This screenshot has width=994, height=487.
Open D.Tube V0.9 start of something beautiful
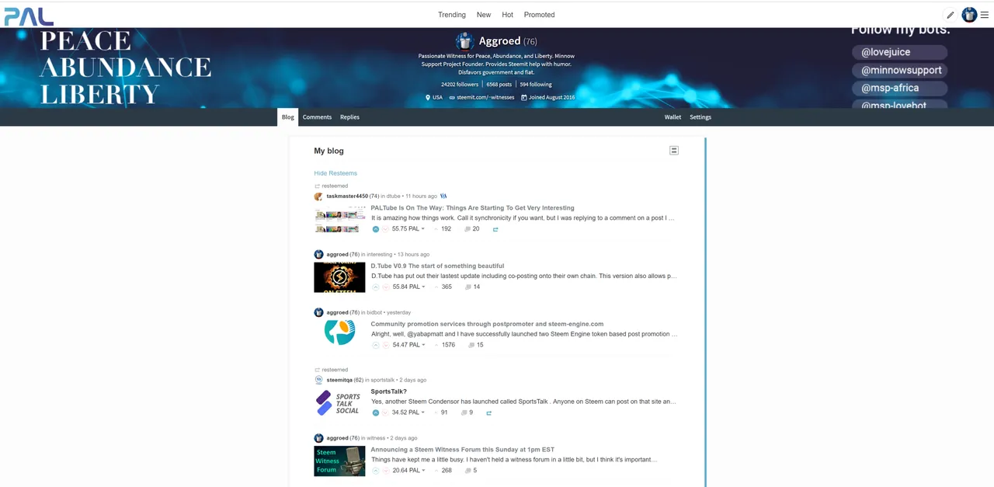437,266
